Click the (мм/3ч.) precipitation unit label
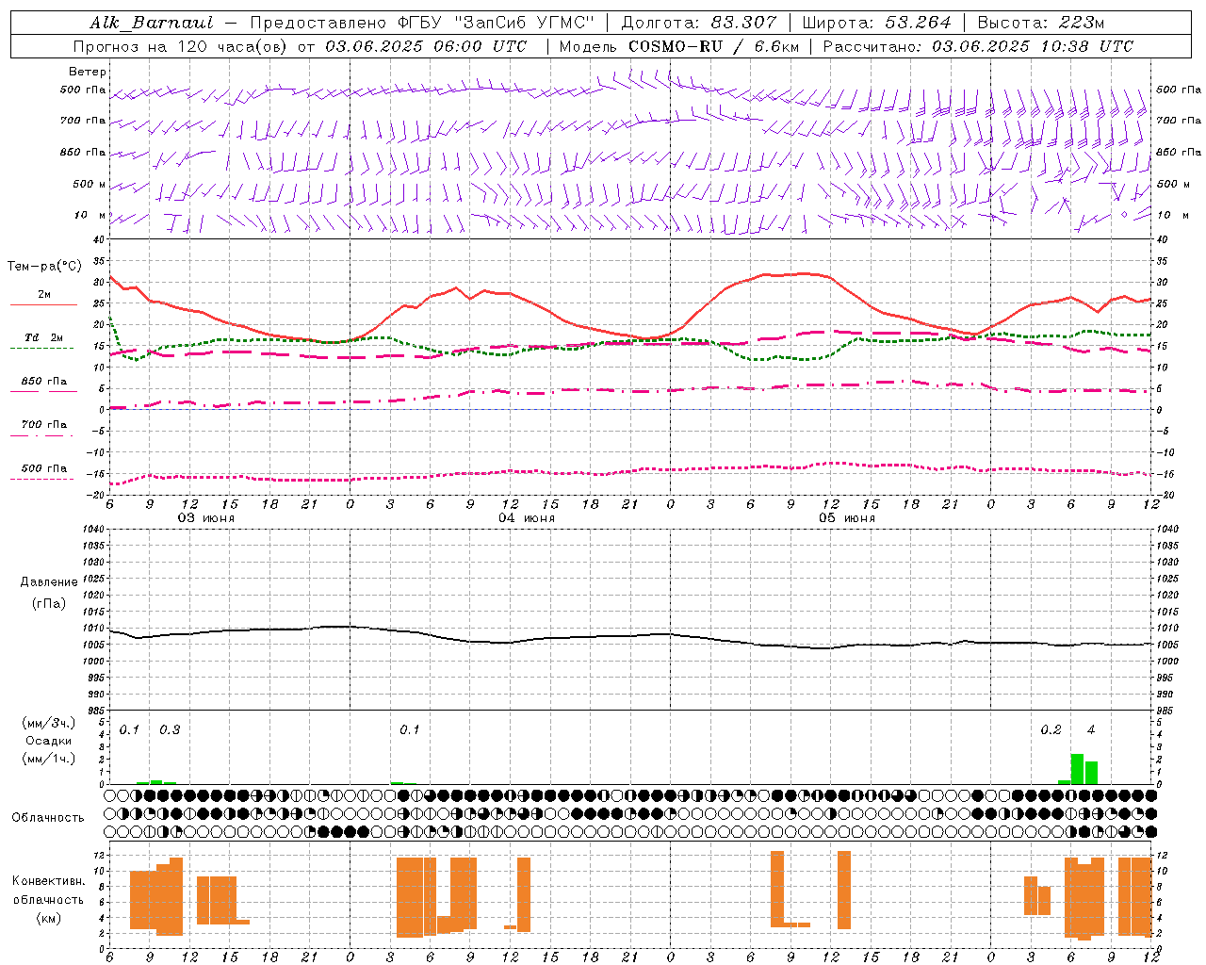The height and width of the screenshot is (965, 1206). [48, 723]
